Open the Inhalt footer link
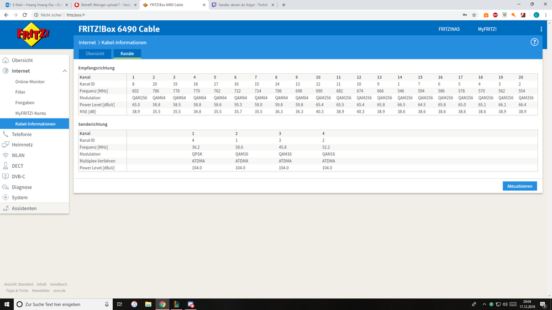Viewport: 552px width, 310px height. pyautogui.click(x=41, y=284)
